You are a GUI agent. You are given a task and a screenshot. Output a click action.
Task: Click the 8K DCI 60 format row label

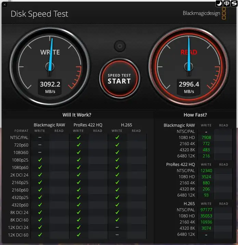click(19, 220)
